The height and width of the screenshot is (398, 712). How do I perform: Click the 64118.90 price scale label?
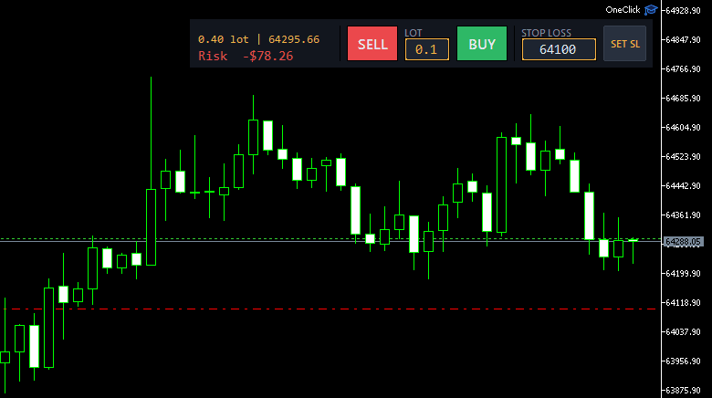(683, 302)
